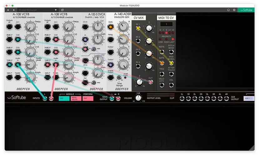Image resolution: width=259 pixels, height=156 pixels.
Task: Click the IN 2 level knob on CV MIX
Action: [149, 41]
